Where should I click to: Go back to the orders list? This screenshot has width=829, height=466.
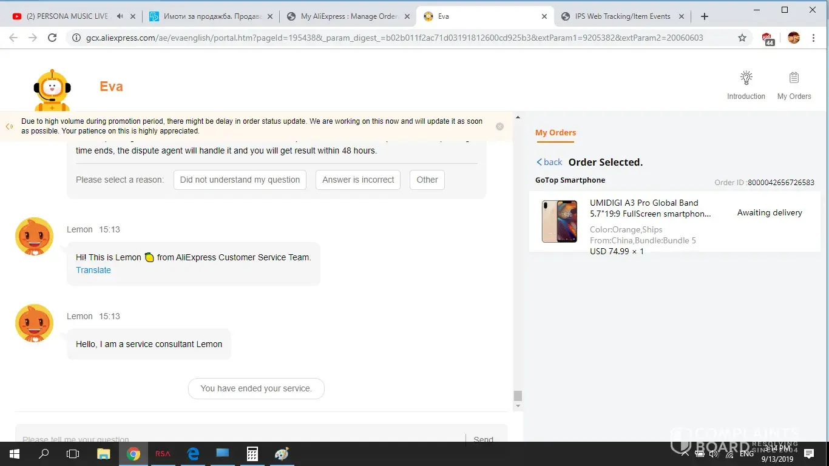pos(549,162)
